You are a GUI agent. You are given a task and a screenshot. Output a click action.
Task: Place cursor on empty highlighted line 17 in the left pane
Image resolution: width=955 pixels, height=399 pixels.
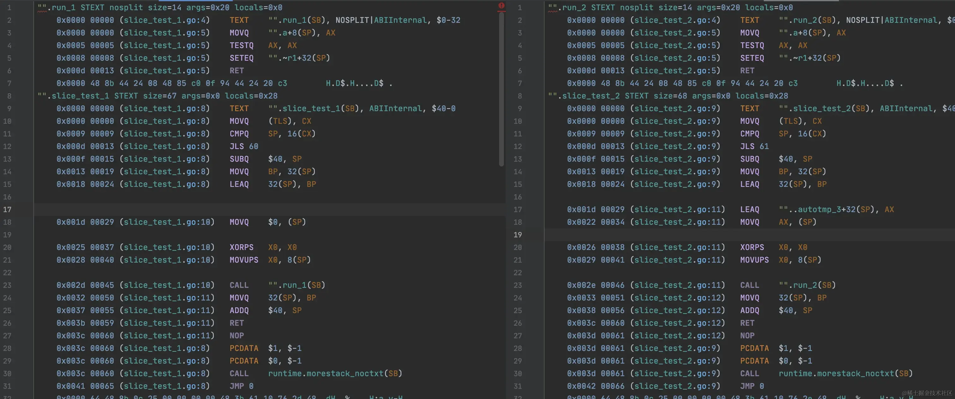click(260, 209)
